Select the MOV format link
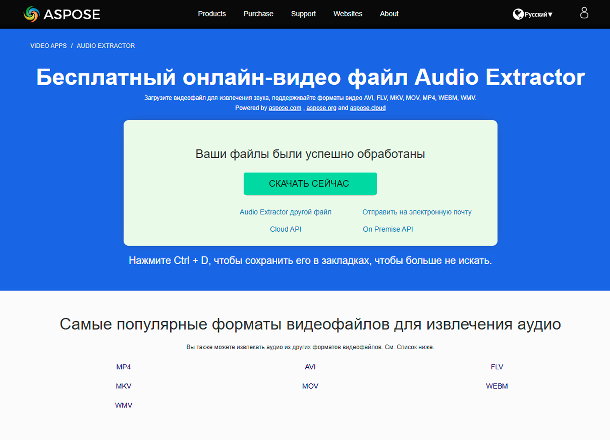The height and width of the screenshot is (440, 610). [x=310, y=386]
